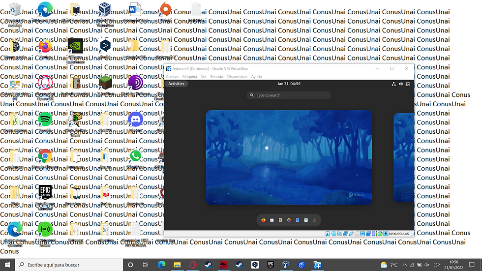482x271 pixels.
Task: Open the Ayuda menu in VirtualBox
Action: pyautogui.click(x=256, y=77)
